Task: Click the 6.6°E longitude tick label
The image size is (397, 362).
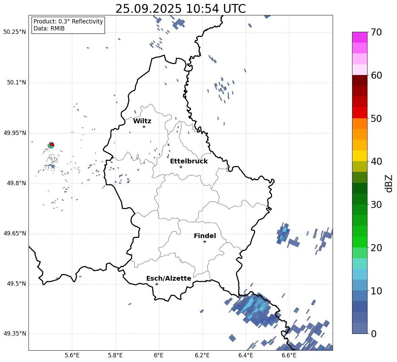Action: 289,355
